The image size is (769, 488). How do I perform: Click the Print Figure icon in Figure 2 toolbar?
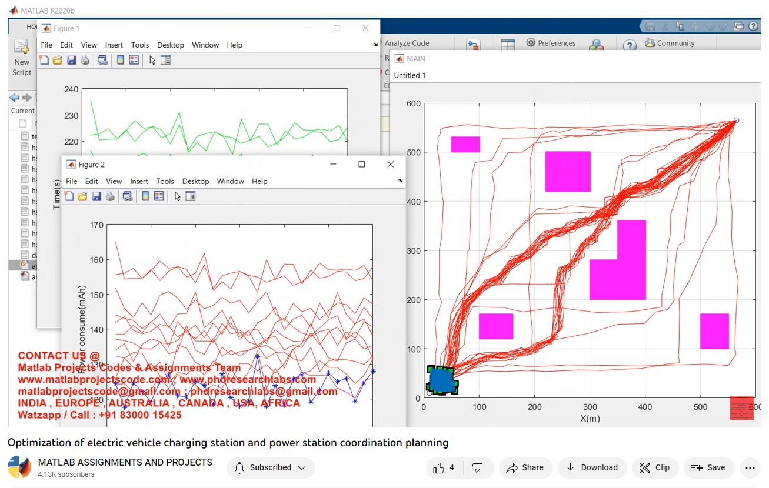(x=110, y=196)
